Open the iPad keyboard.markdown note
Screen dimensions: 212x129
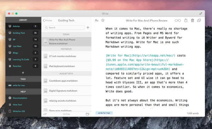pyautogui.click(x=66, y=66)
